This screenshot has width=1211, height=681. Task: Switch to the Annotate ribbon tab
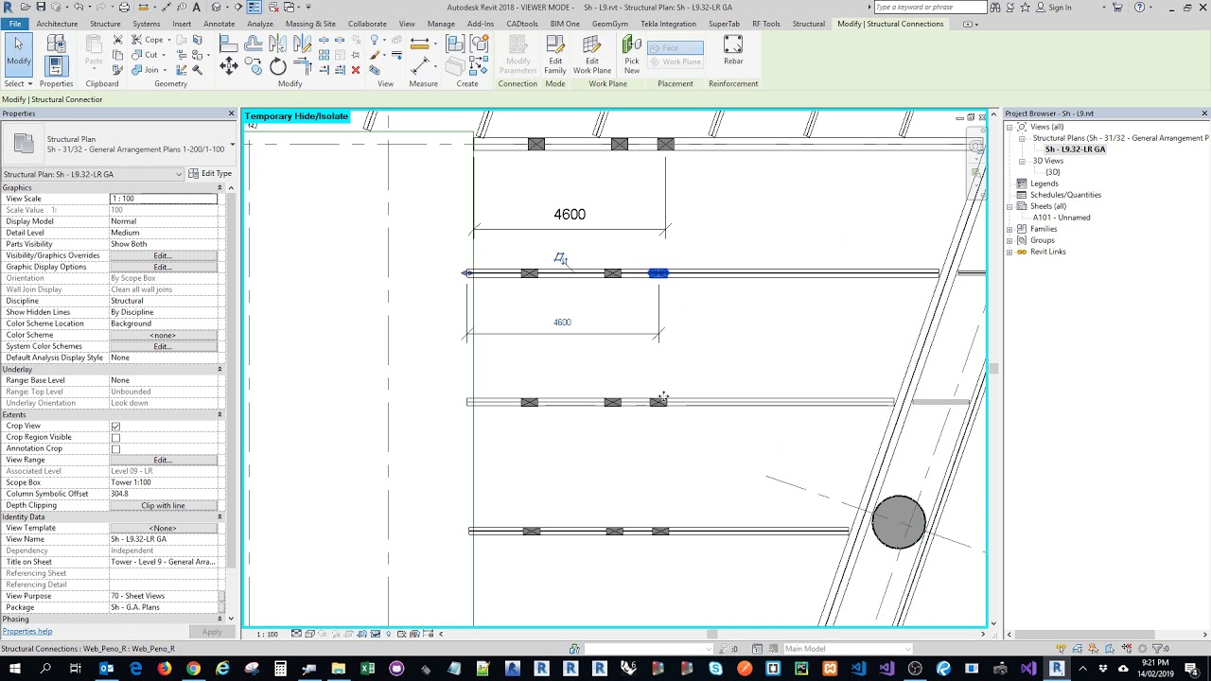[219, 24]
